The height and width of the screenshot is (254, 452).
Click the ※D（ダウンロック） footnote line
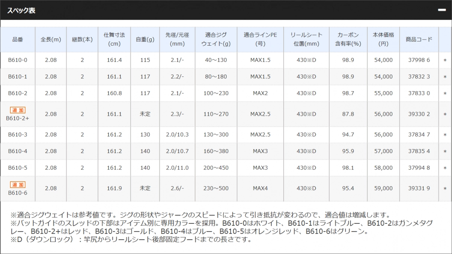131,239
